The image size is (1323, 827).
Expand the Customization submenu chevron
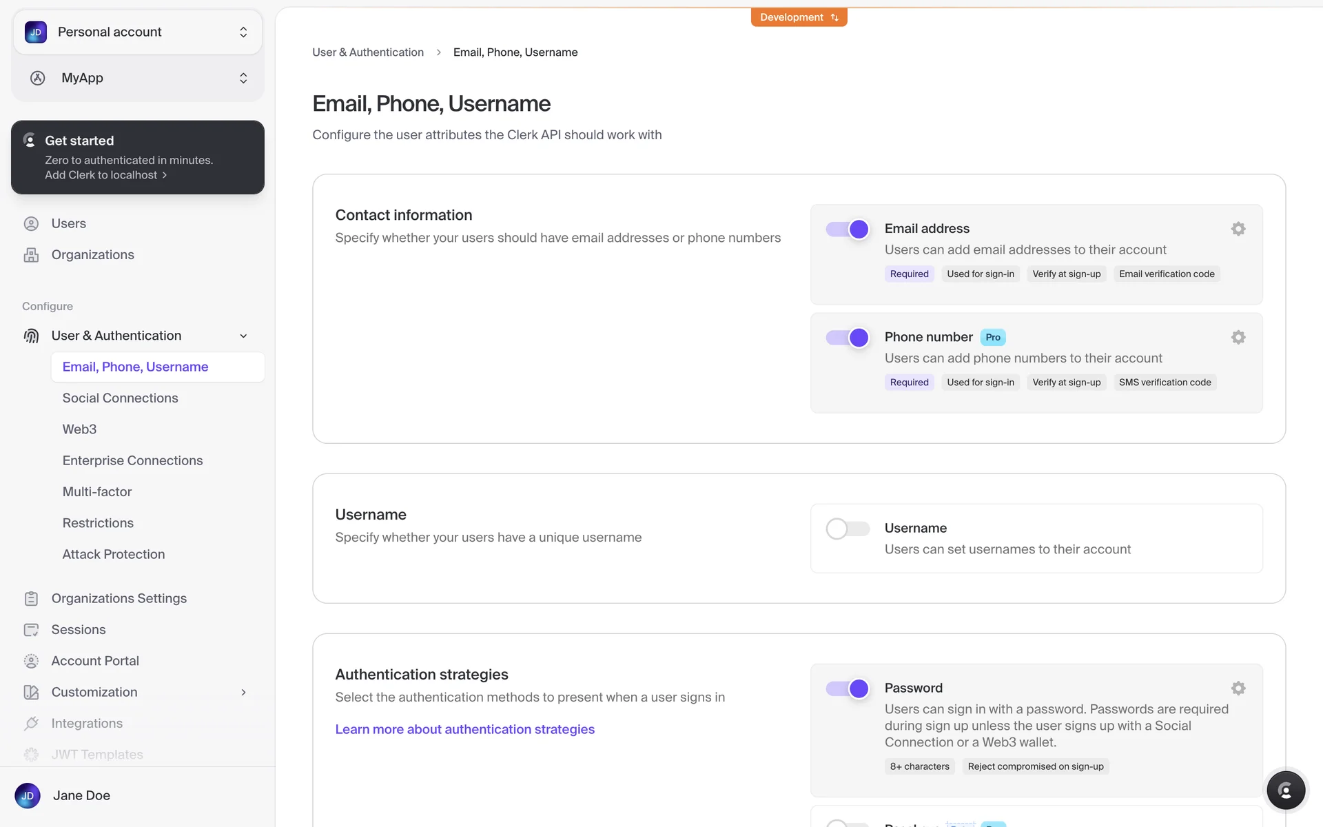click(x=243, y=692)
